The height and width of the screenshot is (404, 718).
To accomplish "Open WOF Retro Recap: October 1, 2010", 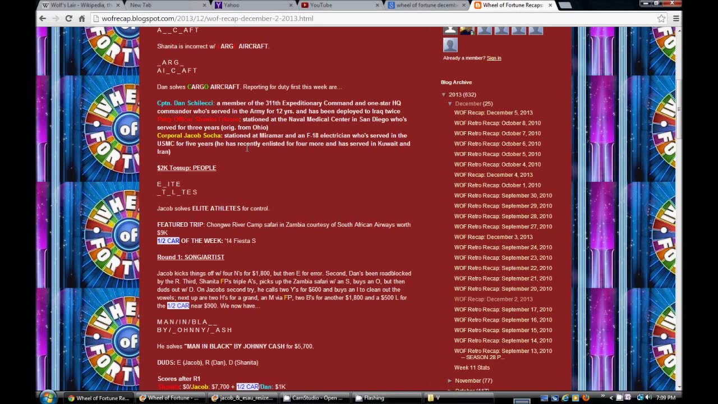I will coord(498,185).
